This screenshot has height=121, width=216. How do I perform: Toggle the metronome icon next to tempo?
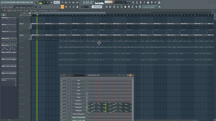(x=62, y=2)
